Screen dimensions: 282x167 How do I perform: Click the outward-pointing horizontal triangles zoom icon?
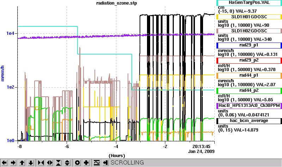50,163
